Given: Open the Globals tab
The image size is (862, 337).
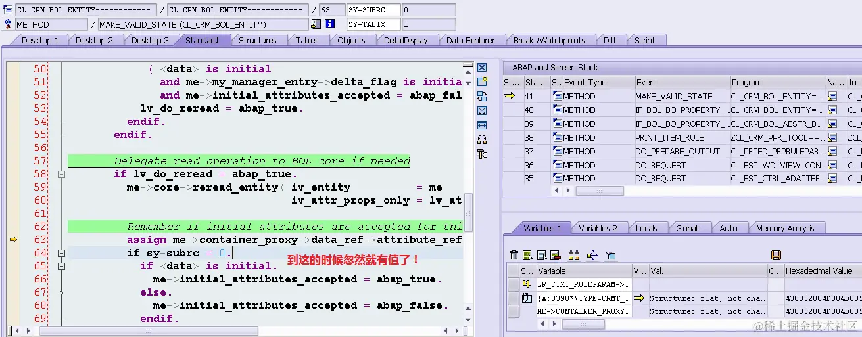Looking at the screenshot, I should [x=688, y=228].
